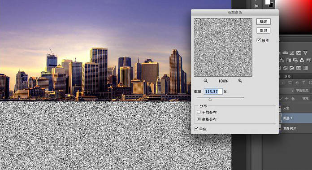Add a Threshold adjustment layer

coord(292,68)
